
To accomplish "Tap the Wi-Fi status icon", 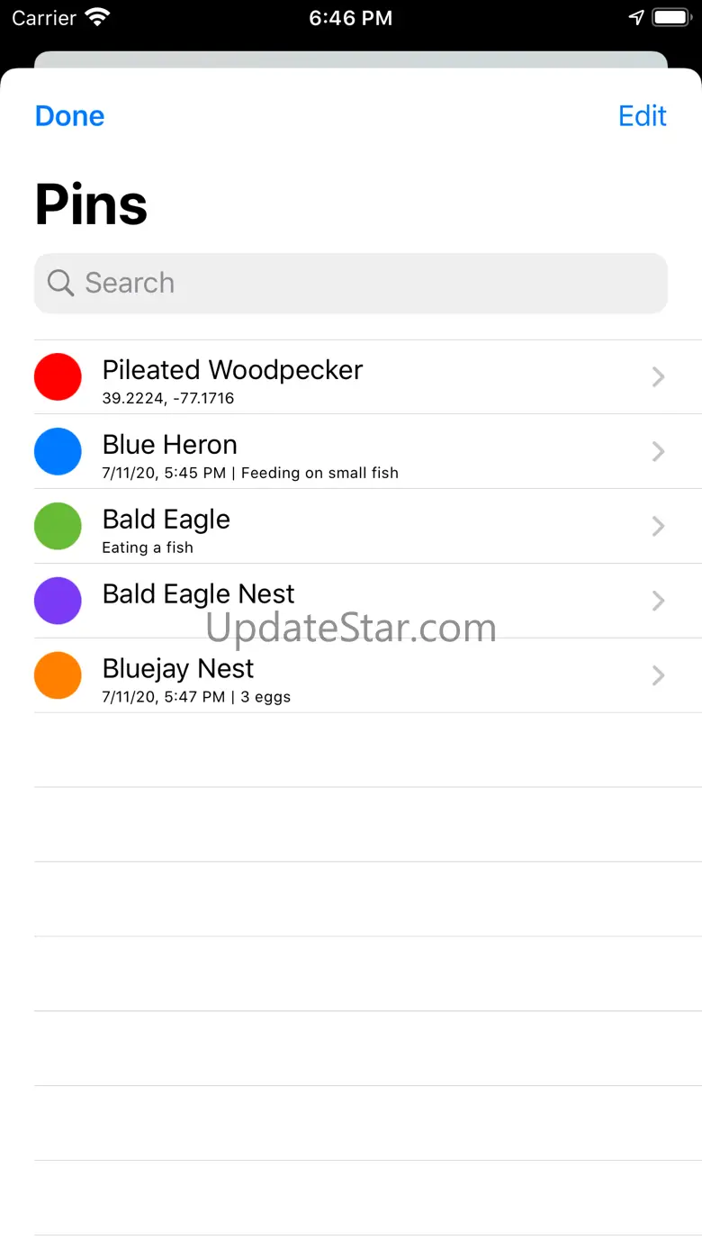I will [x=96, y=18].
